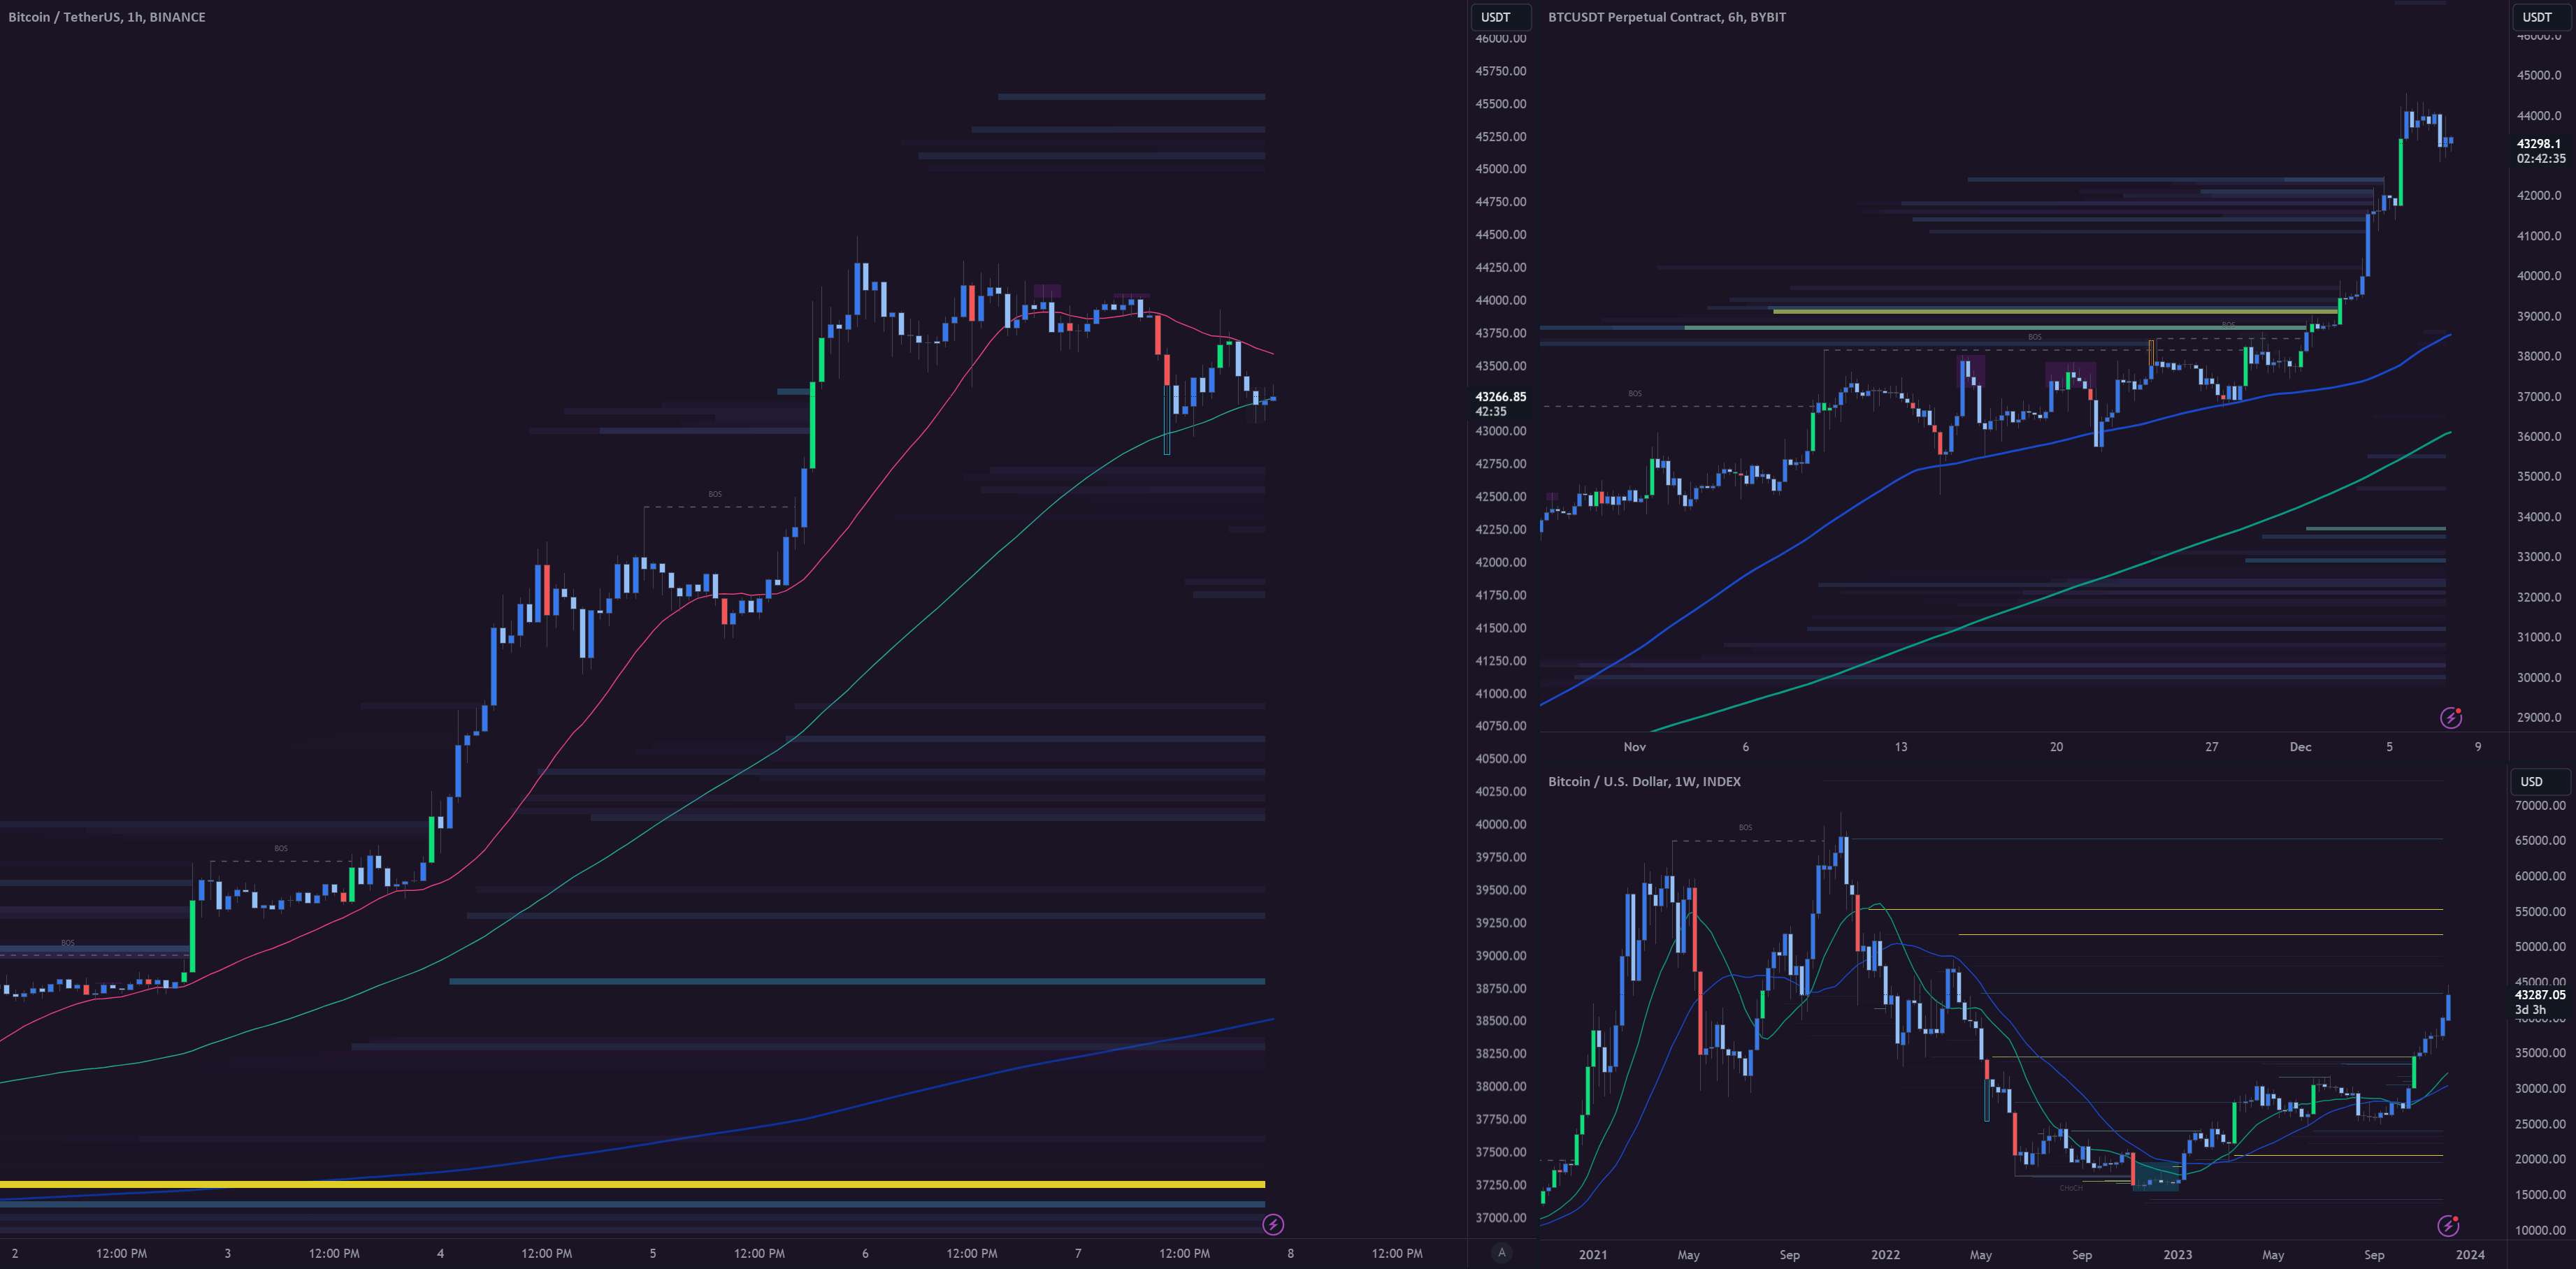Image resolution: width=2576 pixels, height=1269 pixels.
Task: Click the BOS label near 42500 on the 1h chart
Action: (715, 494)
